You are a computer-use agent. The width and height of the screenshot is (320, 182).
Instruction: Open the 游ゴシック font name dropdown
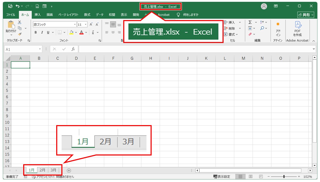75,25
